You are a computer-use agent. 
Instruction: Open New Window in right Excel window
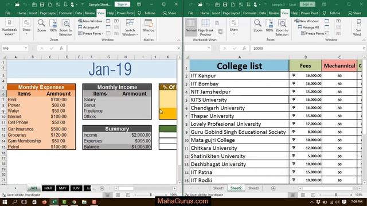tap(306, 21)
